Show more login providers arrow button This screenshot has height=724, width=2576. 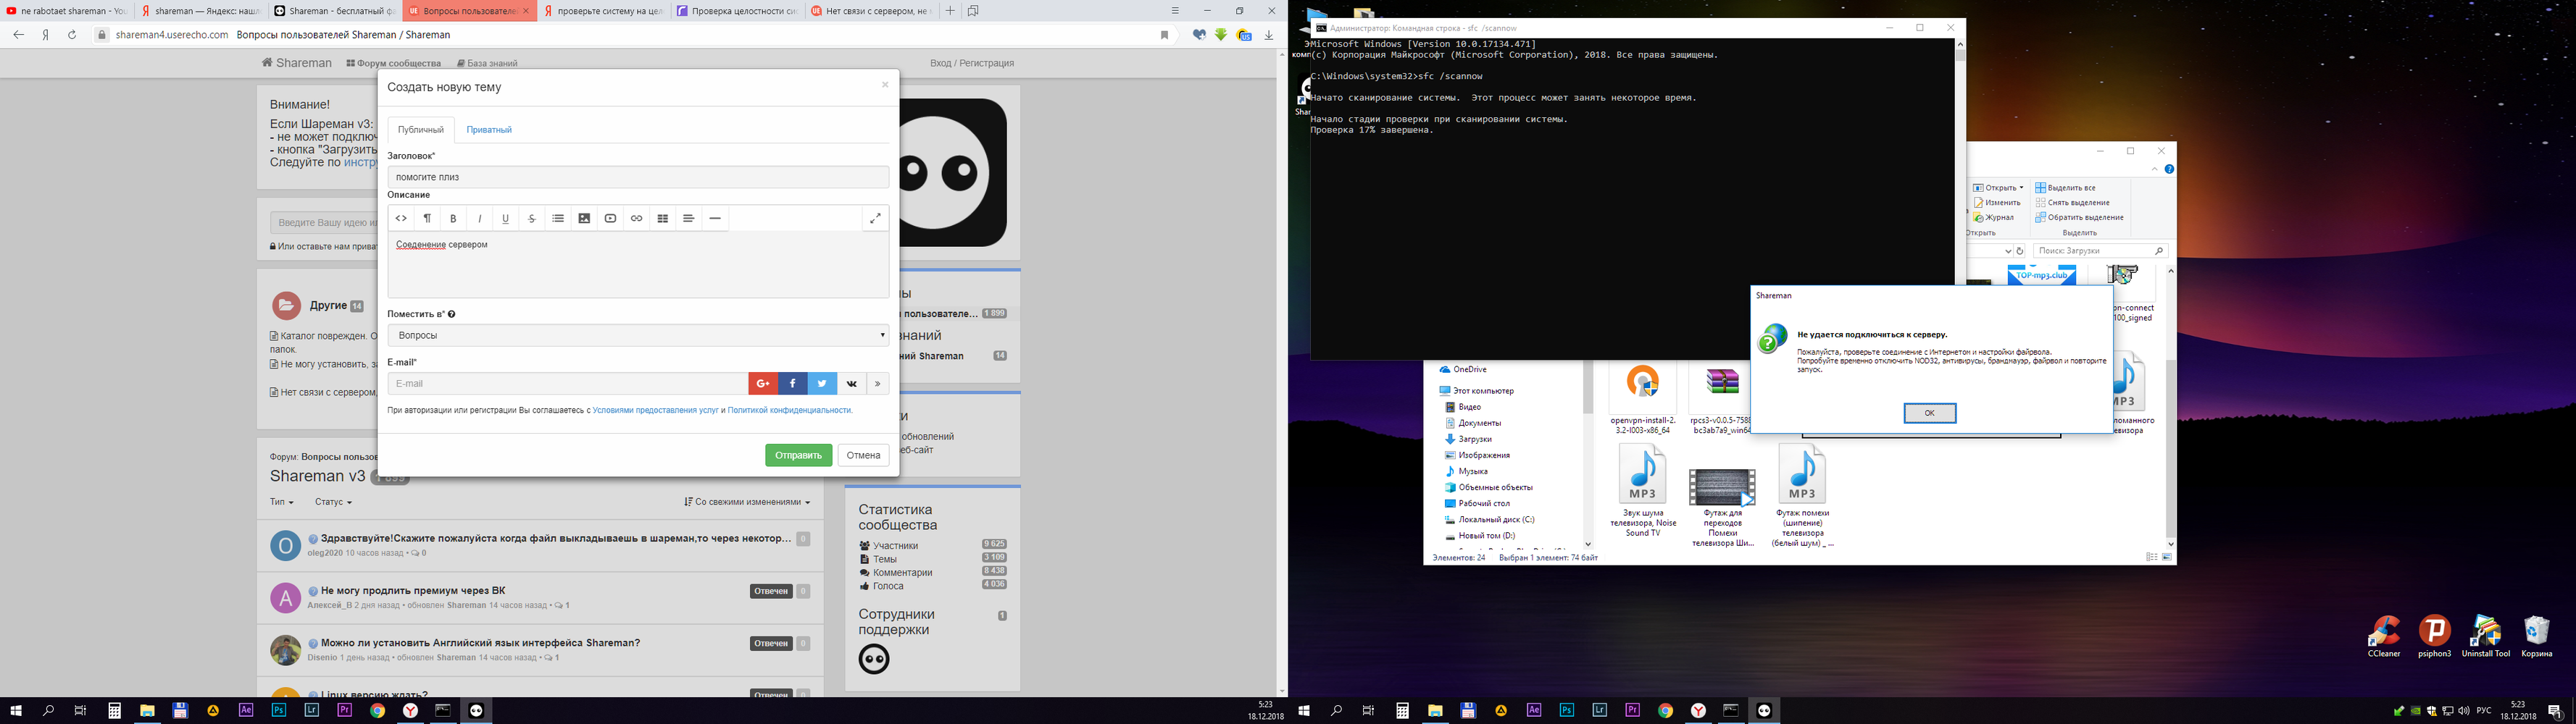878,384
